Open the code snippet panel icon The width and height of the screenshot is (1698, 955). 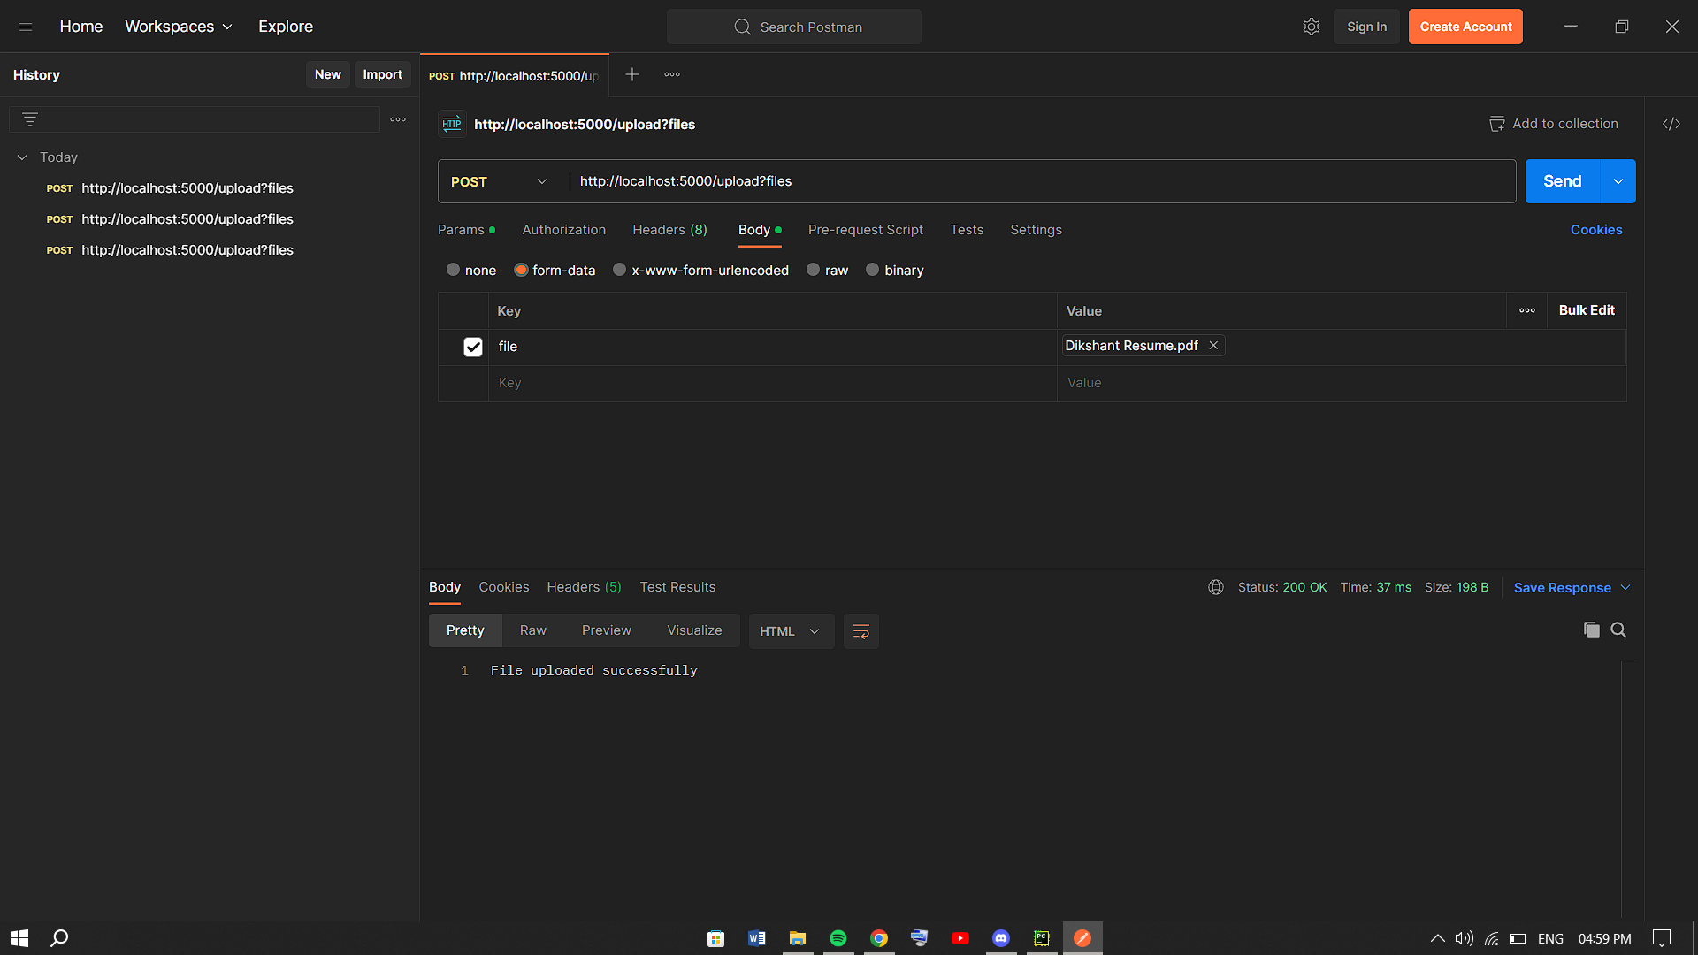coord(1671,124)
